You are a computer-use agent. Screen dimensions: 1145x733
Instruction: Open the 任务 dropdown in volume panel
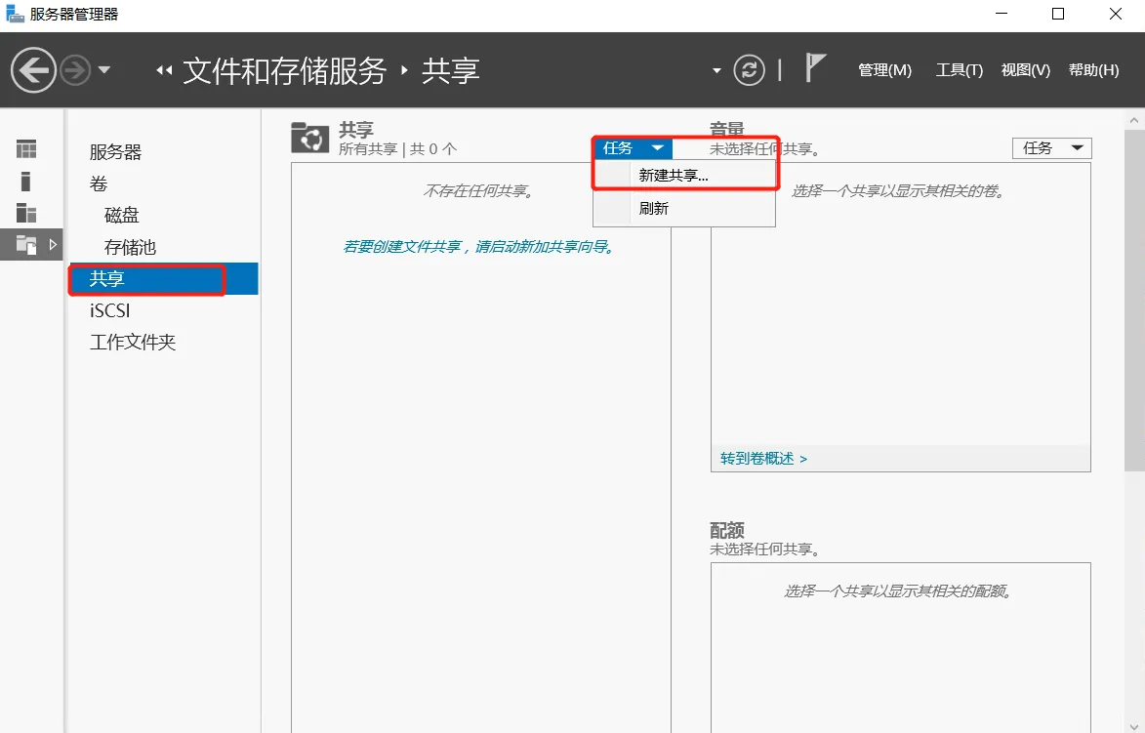[1051, 148]
